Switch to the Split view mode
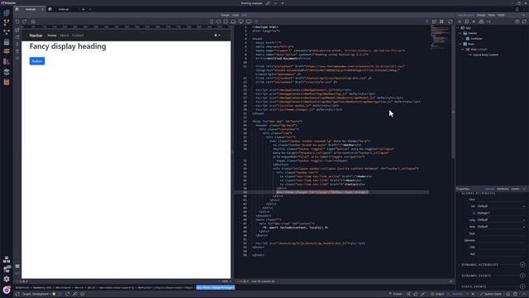This screenshot has width=529, height=298. [x=244, y=15]
